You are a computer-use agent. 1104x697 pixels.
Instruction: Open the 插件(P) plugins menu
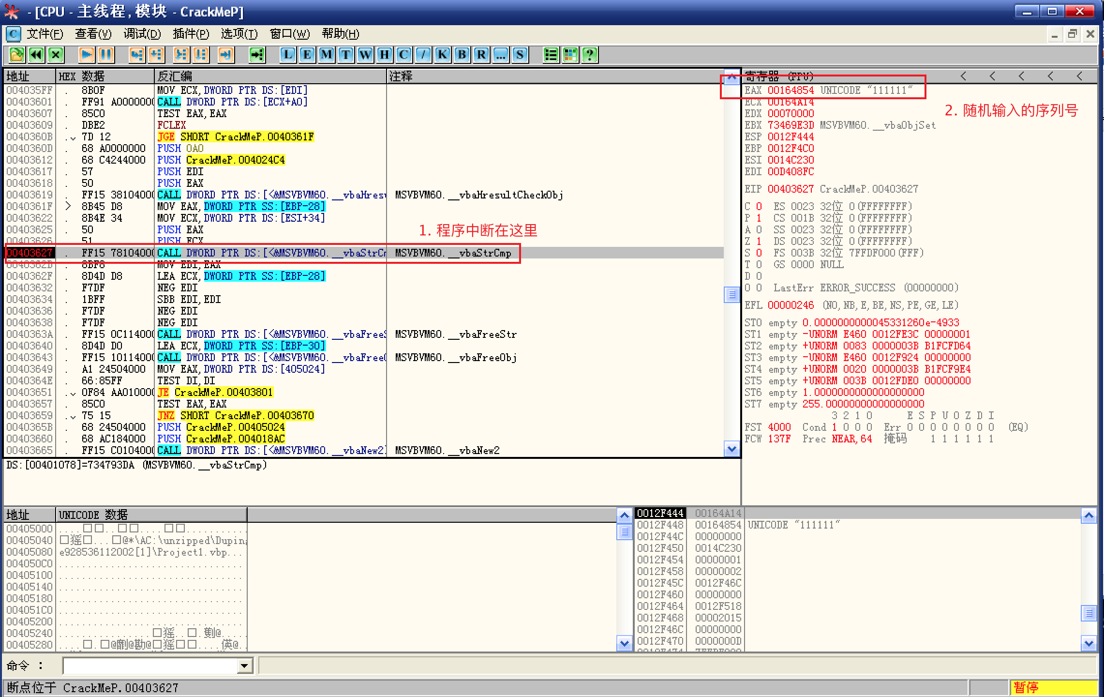[x=191, y=34]
